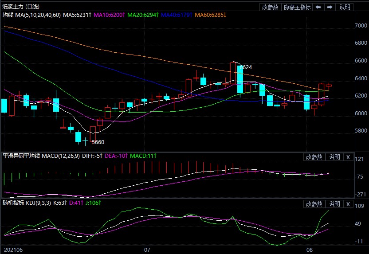Click the 5800 price axis label

[x=361, y=130]
